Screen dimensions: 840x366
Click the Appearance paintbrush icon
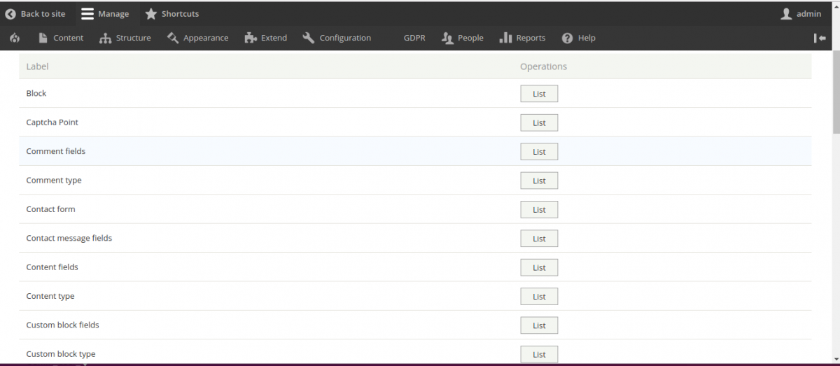point(173,38)
